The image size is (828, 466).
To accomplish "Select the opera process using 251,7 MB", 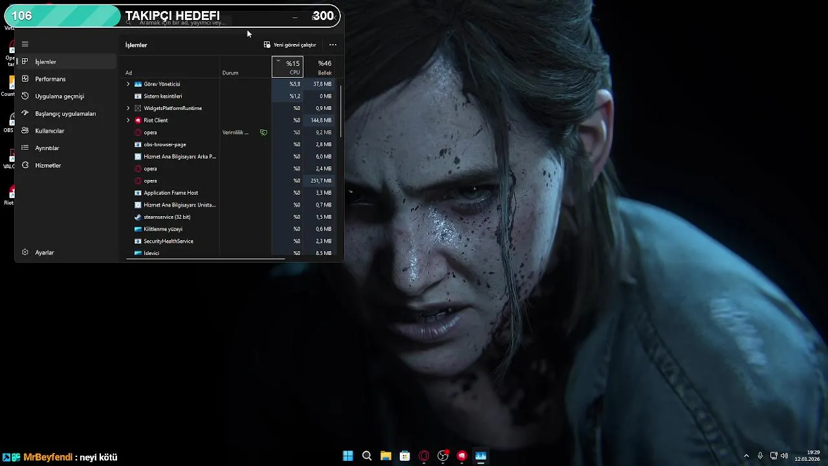I will click(230, 181).
